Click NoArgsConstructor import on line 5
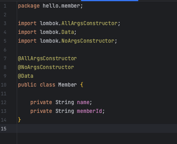Screen dimensions: 177x144 click(x=88, y=41)
